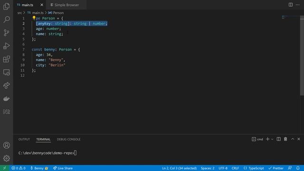Viewport: 304px width, 171px height.
Task: Open the Nx Console view
Action: pyautogui.click(x=6, y=112)
